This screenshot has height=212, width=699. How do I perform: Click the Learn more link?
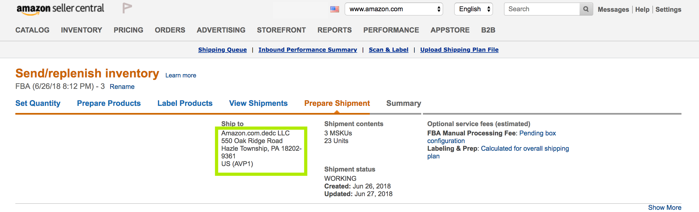point(181,75)
